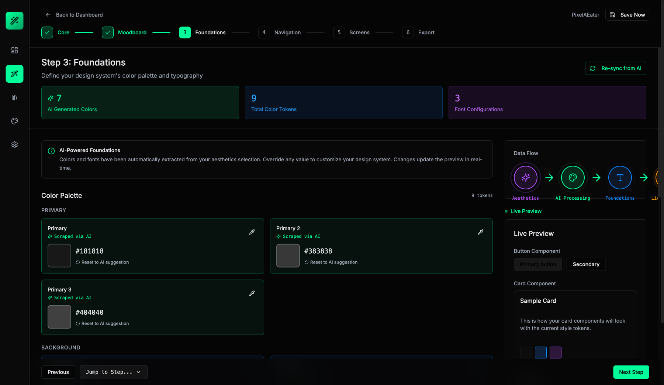Click the Aesthetics sparkle node in Data Flow
664x385 pixels.
coord(526,178)
